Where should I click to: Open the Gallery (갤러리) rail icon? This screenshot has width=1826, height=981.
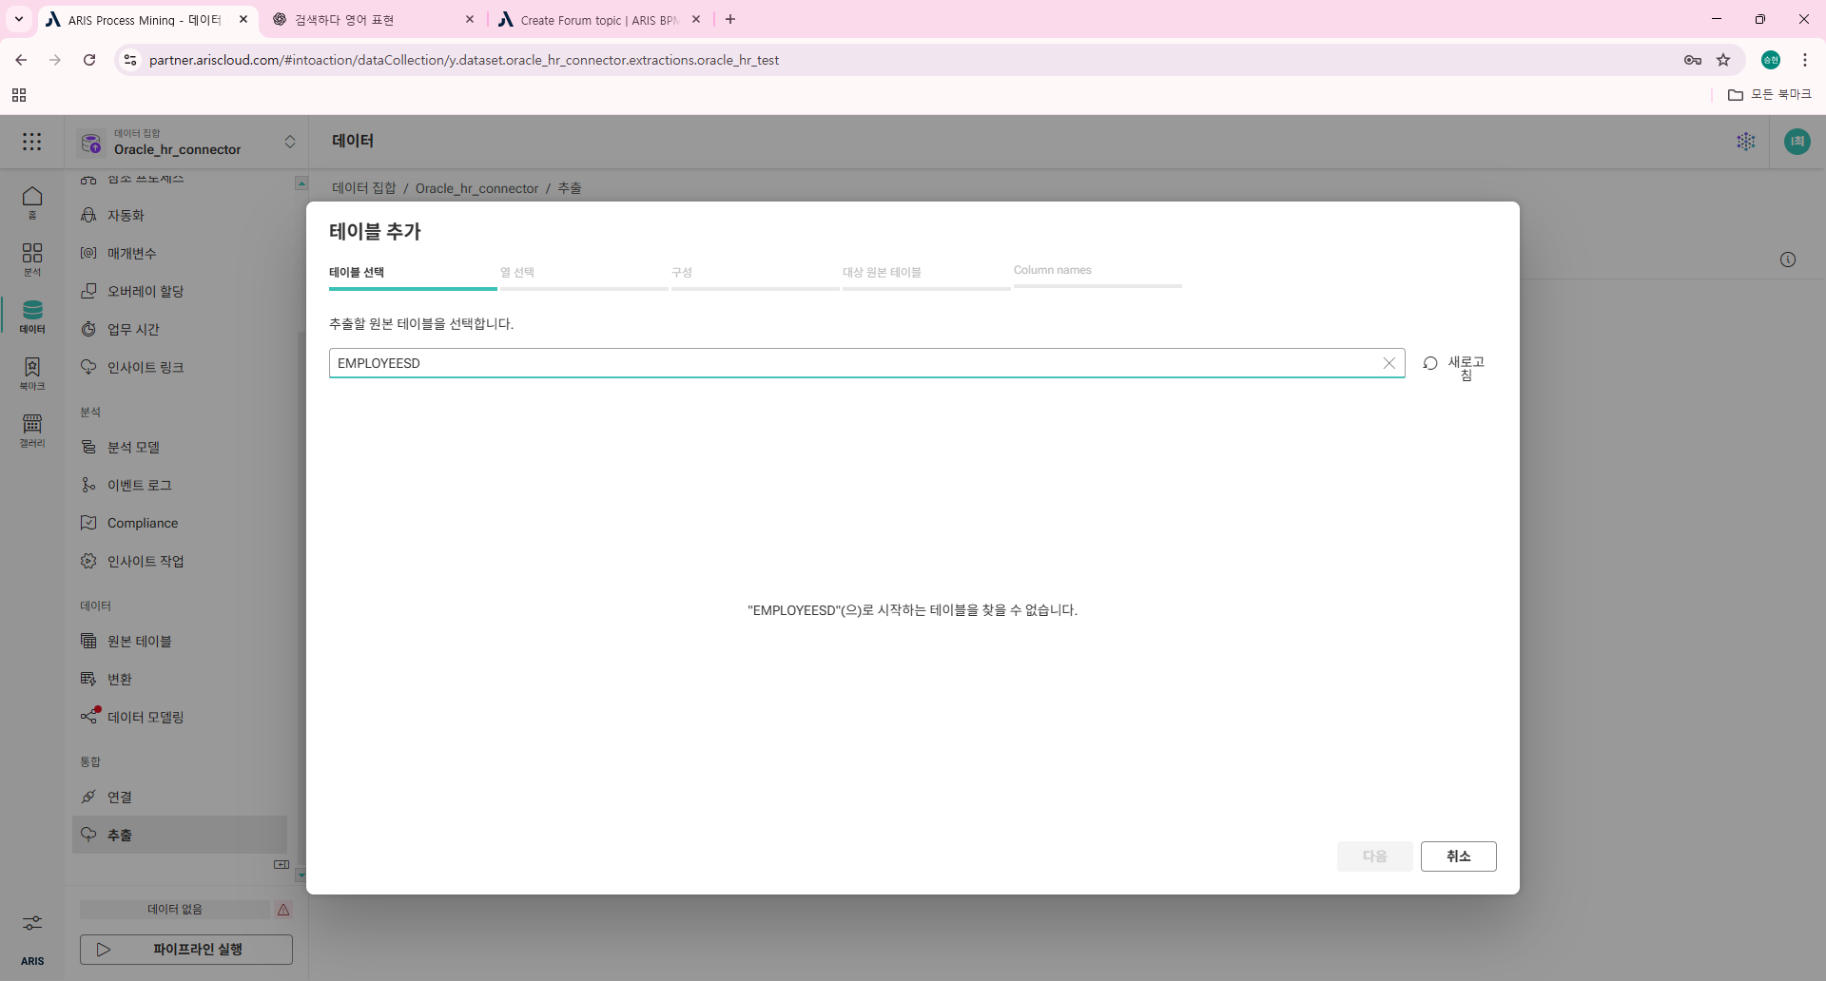click(x=32, y=430)
